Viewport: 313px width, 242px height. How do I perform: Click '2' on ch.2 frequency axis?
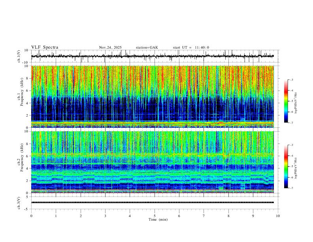[27, 181]
